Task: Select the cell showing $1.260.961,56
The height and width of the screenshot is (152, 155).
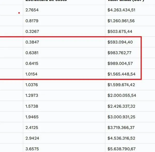Action: click(x=121, y=21)
